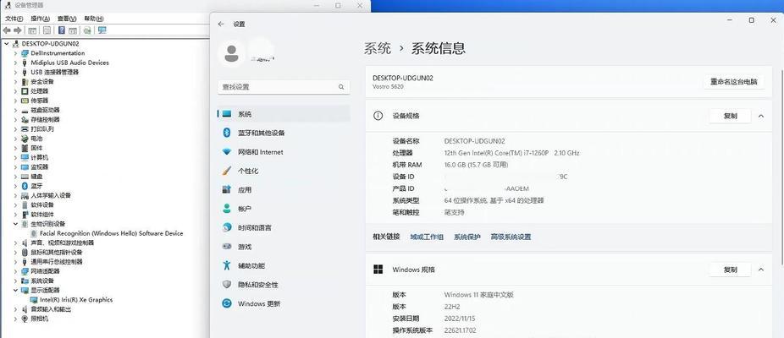Viewport: 784px width, 338px height.
Task: Click the 网络和 Internet Wi-Fi sidebar icon
Action: pos(227,152)
